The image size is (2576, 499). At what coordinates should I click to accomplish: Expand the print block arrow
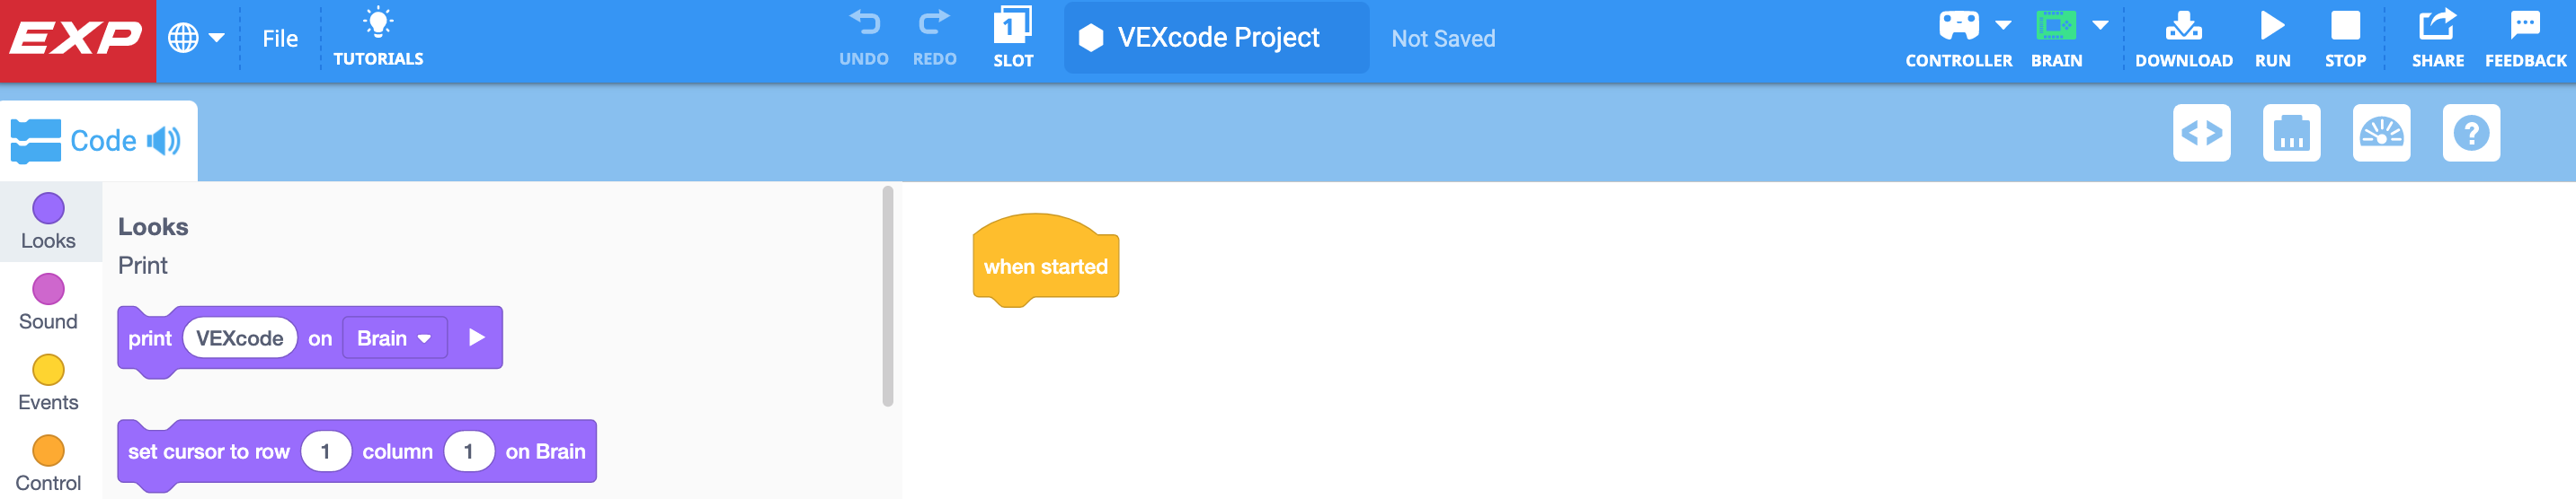coord(477,338)
